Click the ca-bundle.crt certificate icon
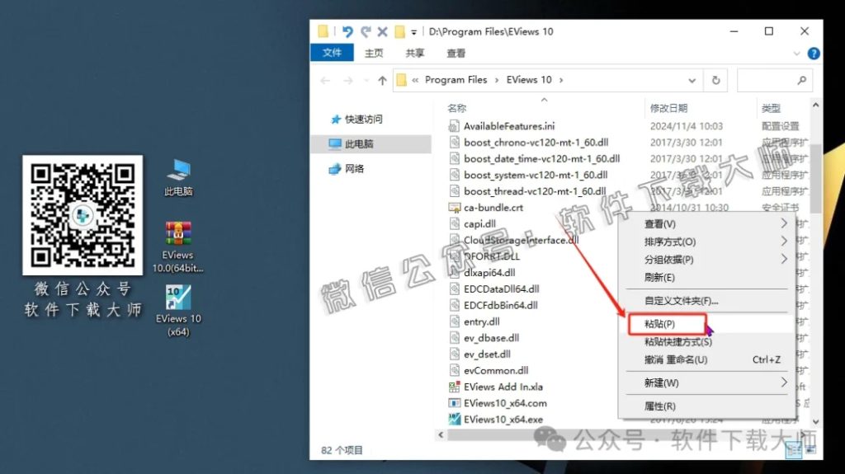Image resolution: width=845 pixels, height=474 pixels. tap(455, 208)
